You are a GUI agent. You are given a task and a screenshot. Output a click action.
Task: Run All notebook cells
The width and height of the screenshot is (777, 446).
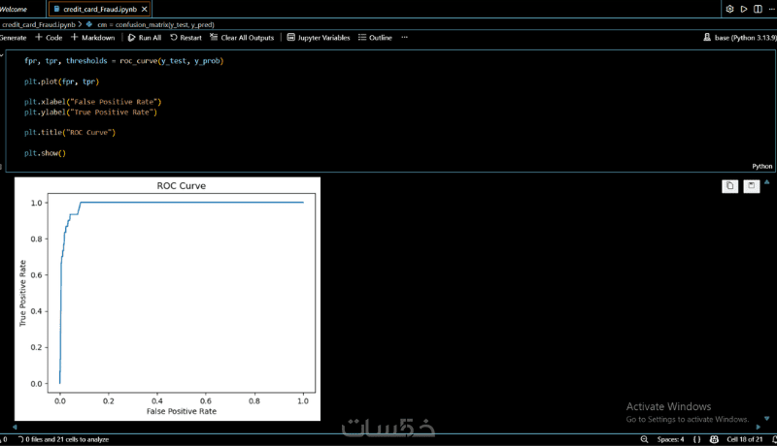coord(144,38)
